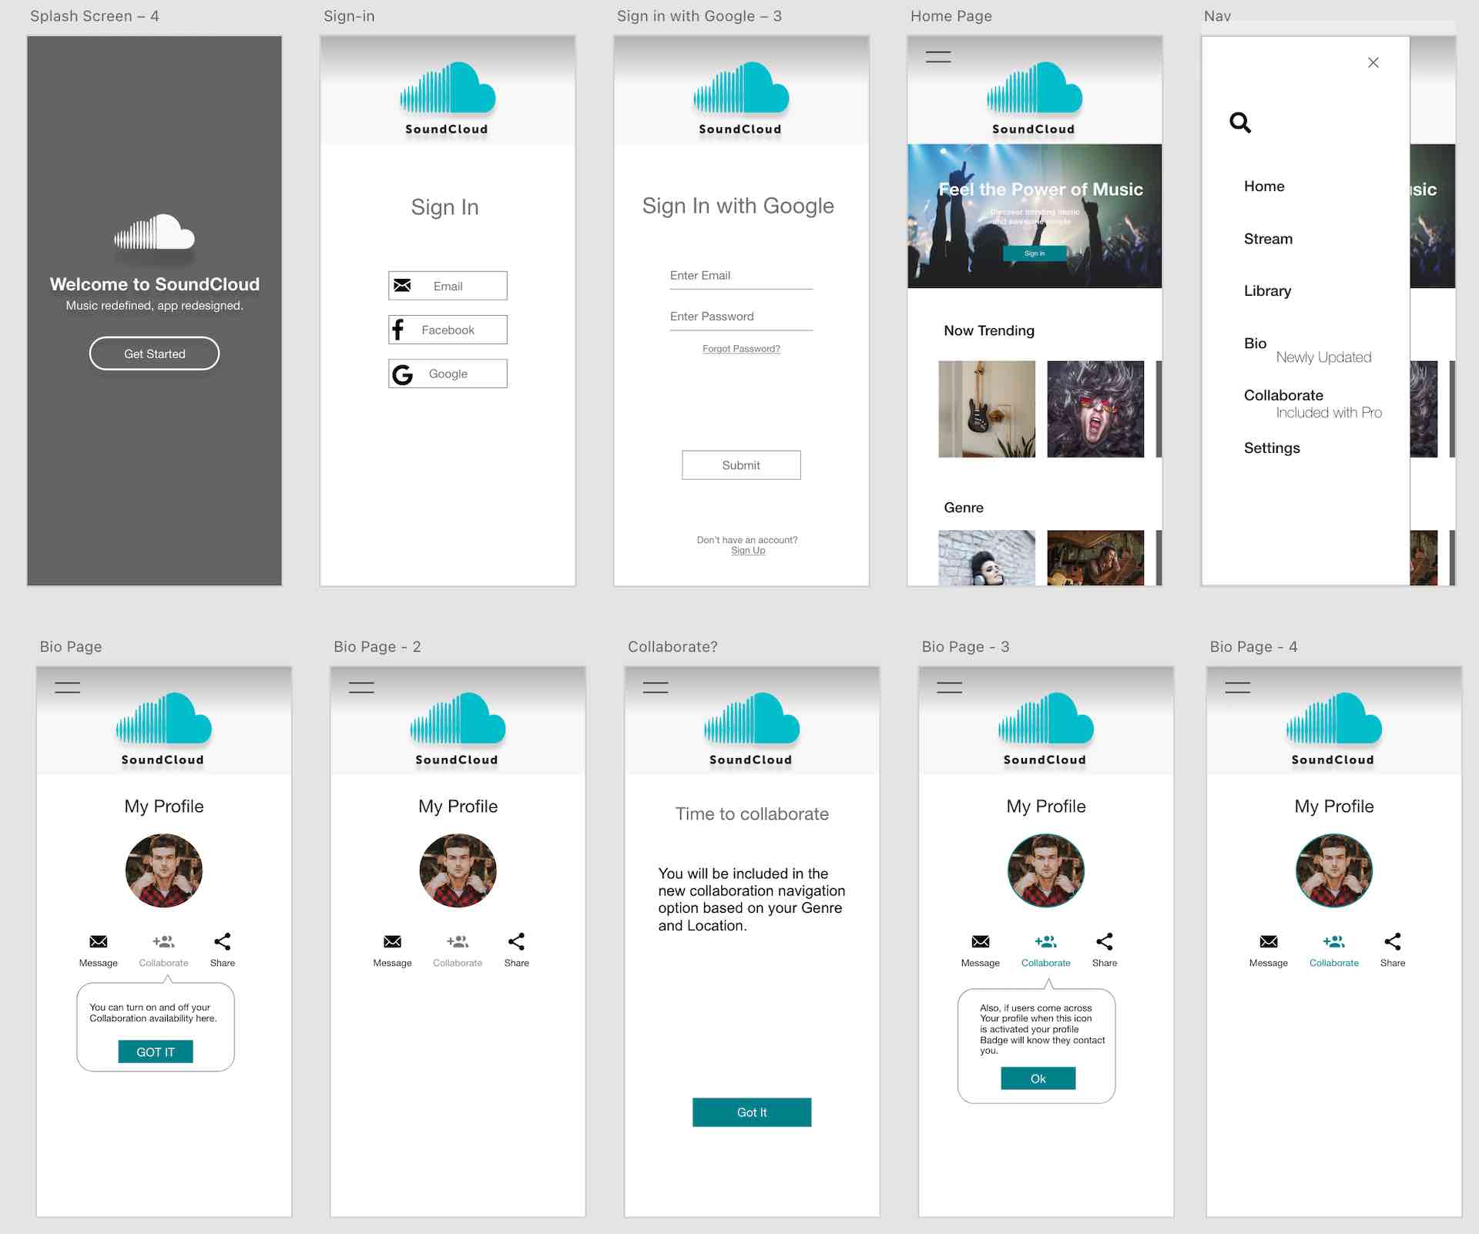Click profile photo on Bio Page - 4
Image resolution: width=1479 pixels, height=1234 pixels.
(x=1334, y=870)
